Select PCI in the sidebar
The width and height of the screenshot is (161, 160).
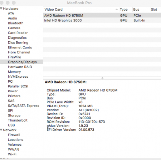[11, 82]
